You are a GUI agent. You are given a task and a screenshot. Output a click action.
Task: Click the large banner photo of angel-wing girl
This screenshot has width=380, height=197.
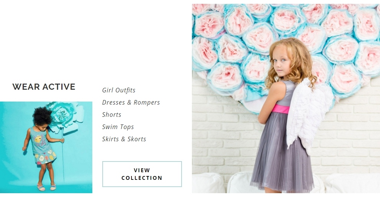click(286, 98)
